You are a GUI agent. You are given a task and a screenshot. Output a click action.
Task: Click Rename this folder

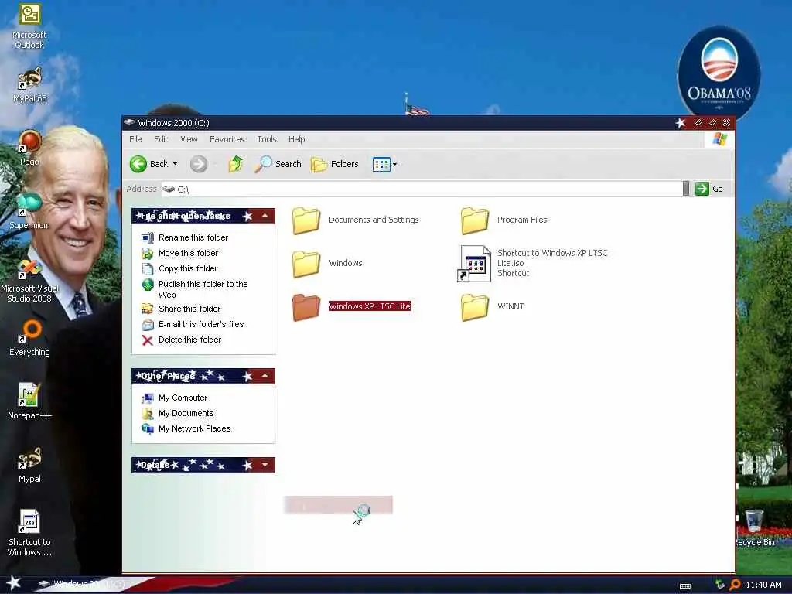[185, 237]
